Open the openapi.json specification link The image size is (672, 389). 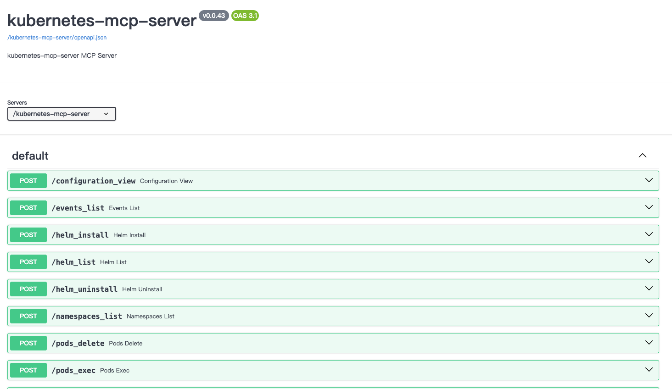pos(57,38)
